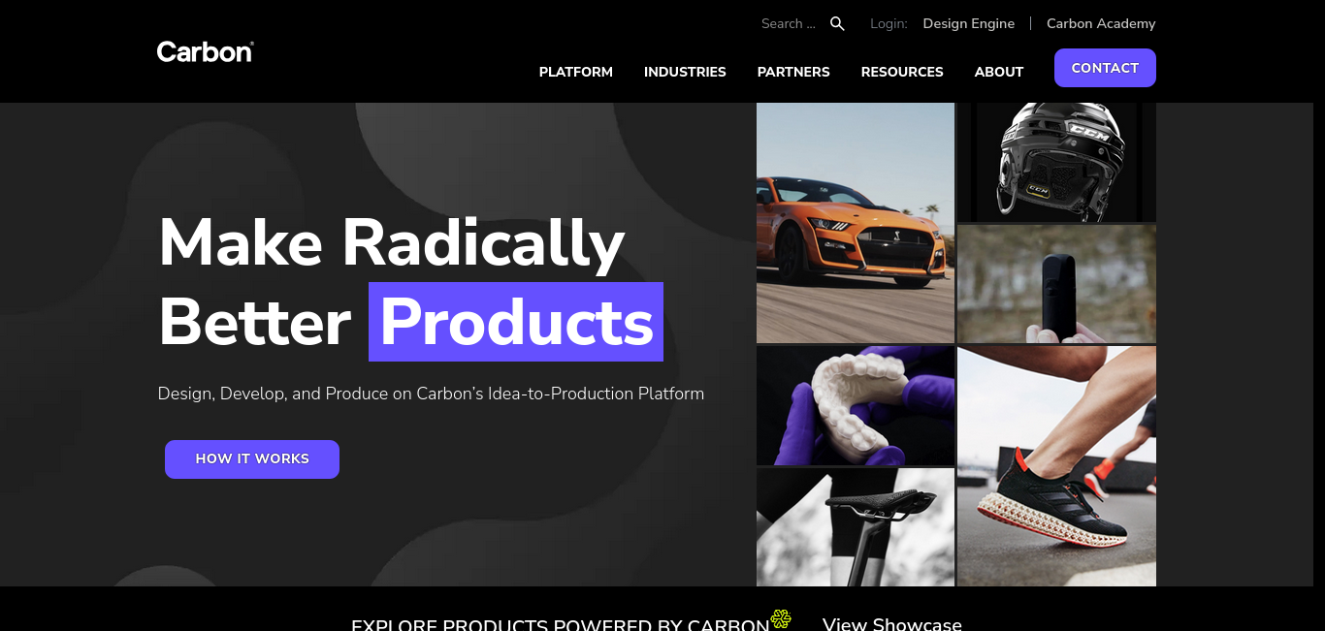This screenshot has height=631, width=1325.
Task: Select the black handheld device photo
Action: [x=1056, y=284]
